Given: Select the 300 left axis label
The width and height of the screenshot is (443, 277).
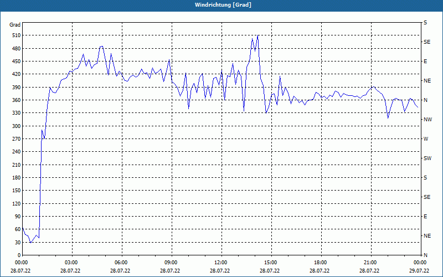Looking at the screenshot, I should point(17,126).
